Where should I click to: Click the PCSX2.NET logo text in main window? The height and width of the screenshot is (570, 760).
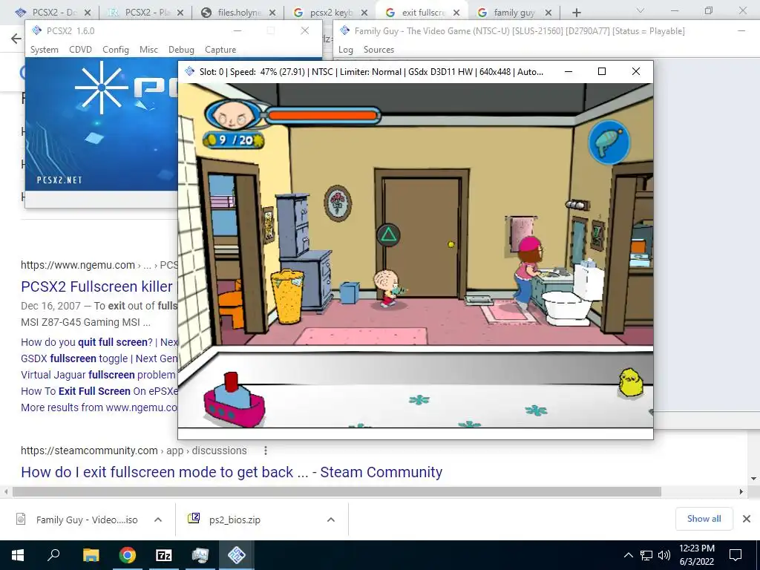click(x=59, y=180)
